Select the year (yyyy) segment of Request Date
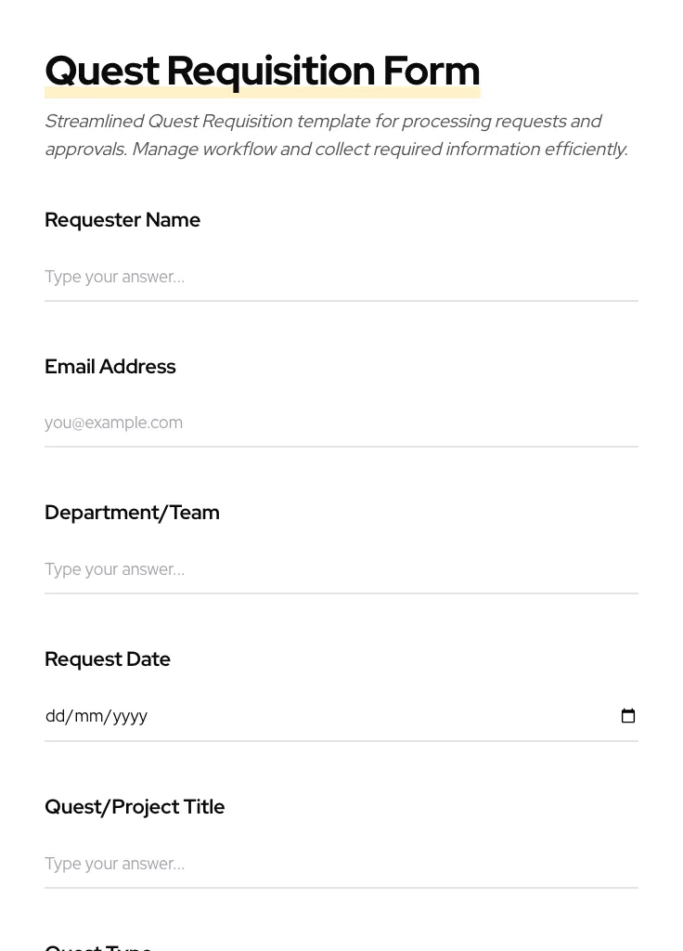 coord(130,716)
